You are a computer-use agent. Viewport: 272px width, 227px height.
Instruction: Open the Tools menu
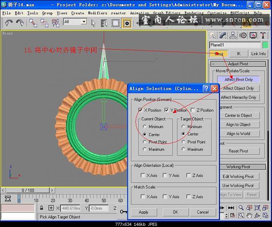(33, 13)
